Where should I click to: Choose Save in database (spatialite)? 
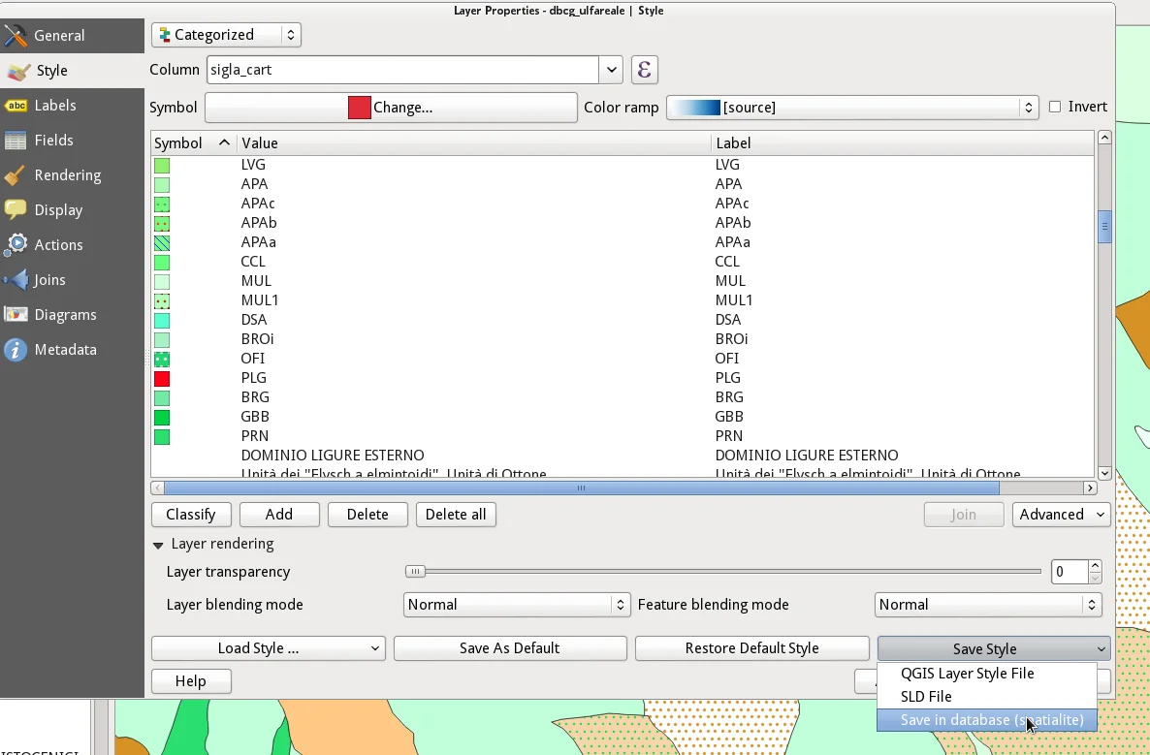(x=986, y=720)
